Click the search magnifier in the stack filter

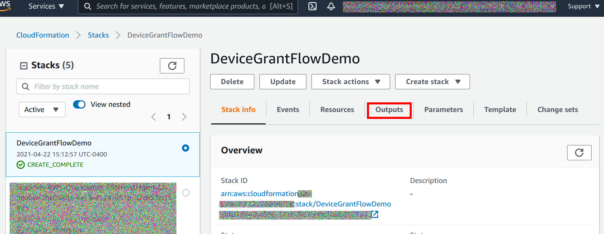[x=25, y=87]
